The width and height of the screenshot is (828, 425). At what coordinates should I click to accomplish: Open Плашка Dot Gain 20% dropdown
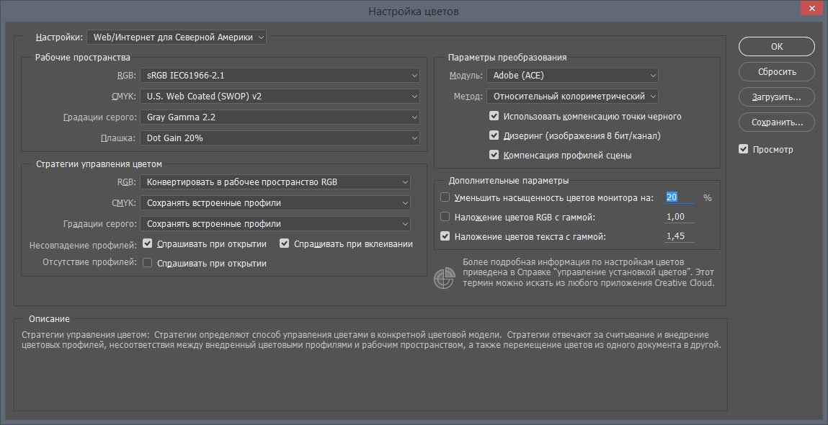tap(280, 138)
